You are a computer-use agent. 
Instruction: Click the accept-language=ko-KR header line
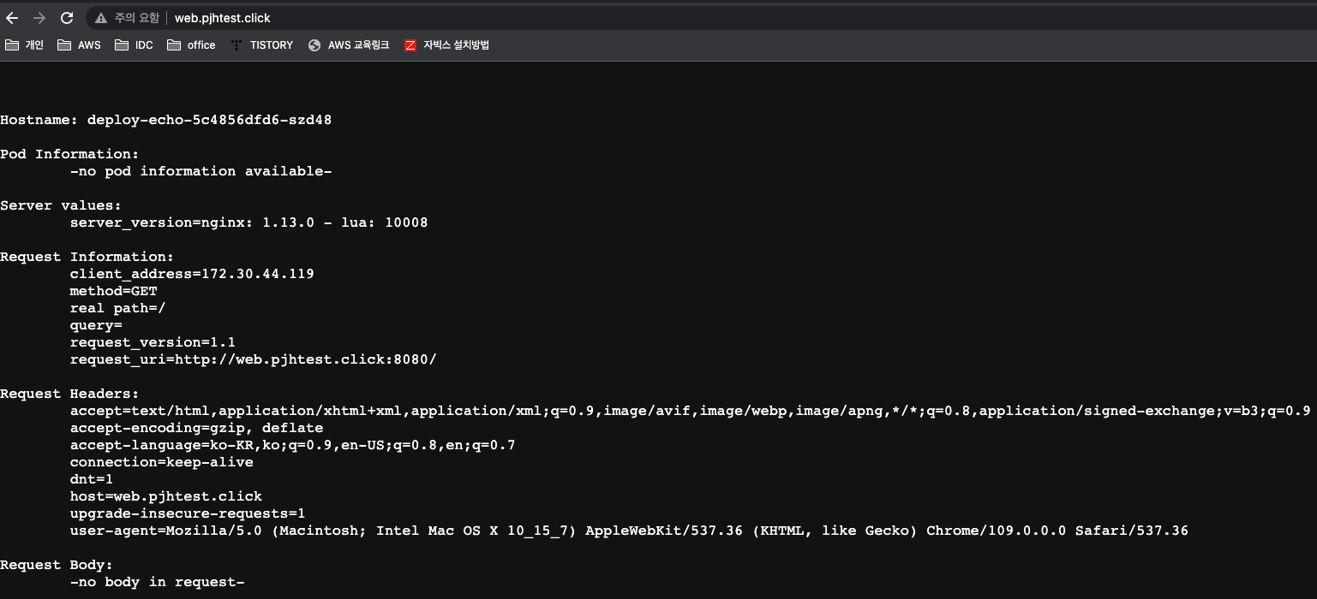(x=293, y=445)
